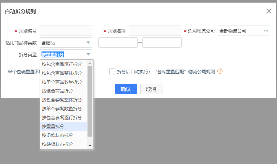Click the 取消 button
This screenshot has height=164, width=277.
point(151,89)
